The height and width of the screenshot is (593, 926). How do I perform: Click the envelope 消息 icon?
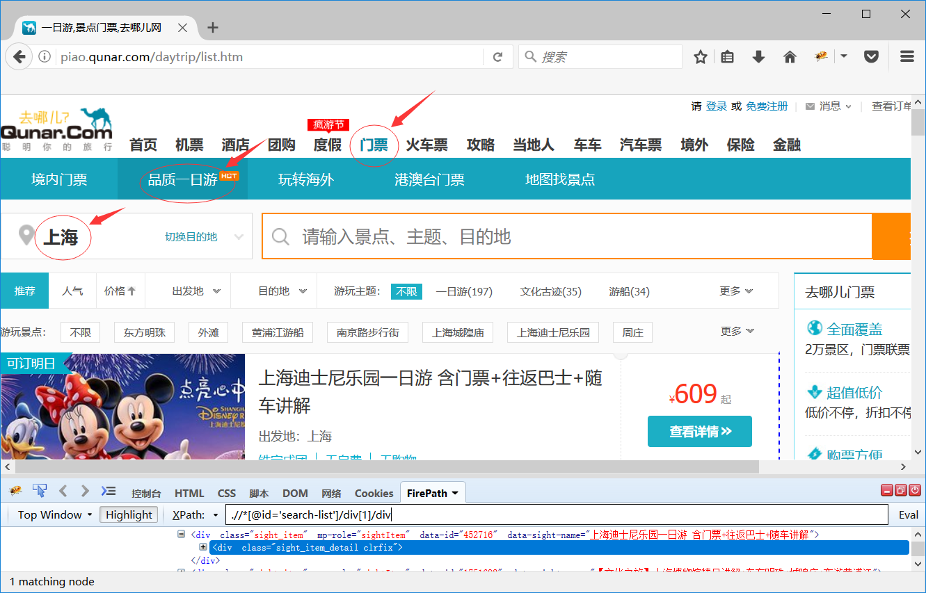click(x=810, y=106)
